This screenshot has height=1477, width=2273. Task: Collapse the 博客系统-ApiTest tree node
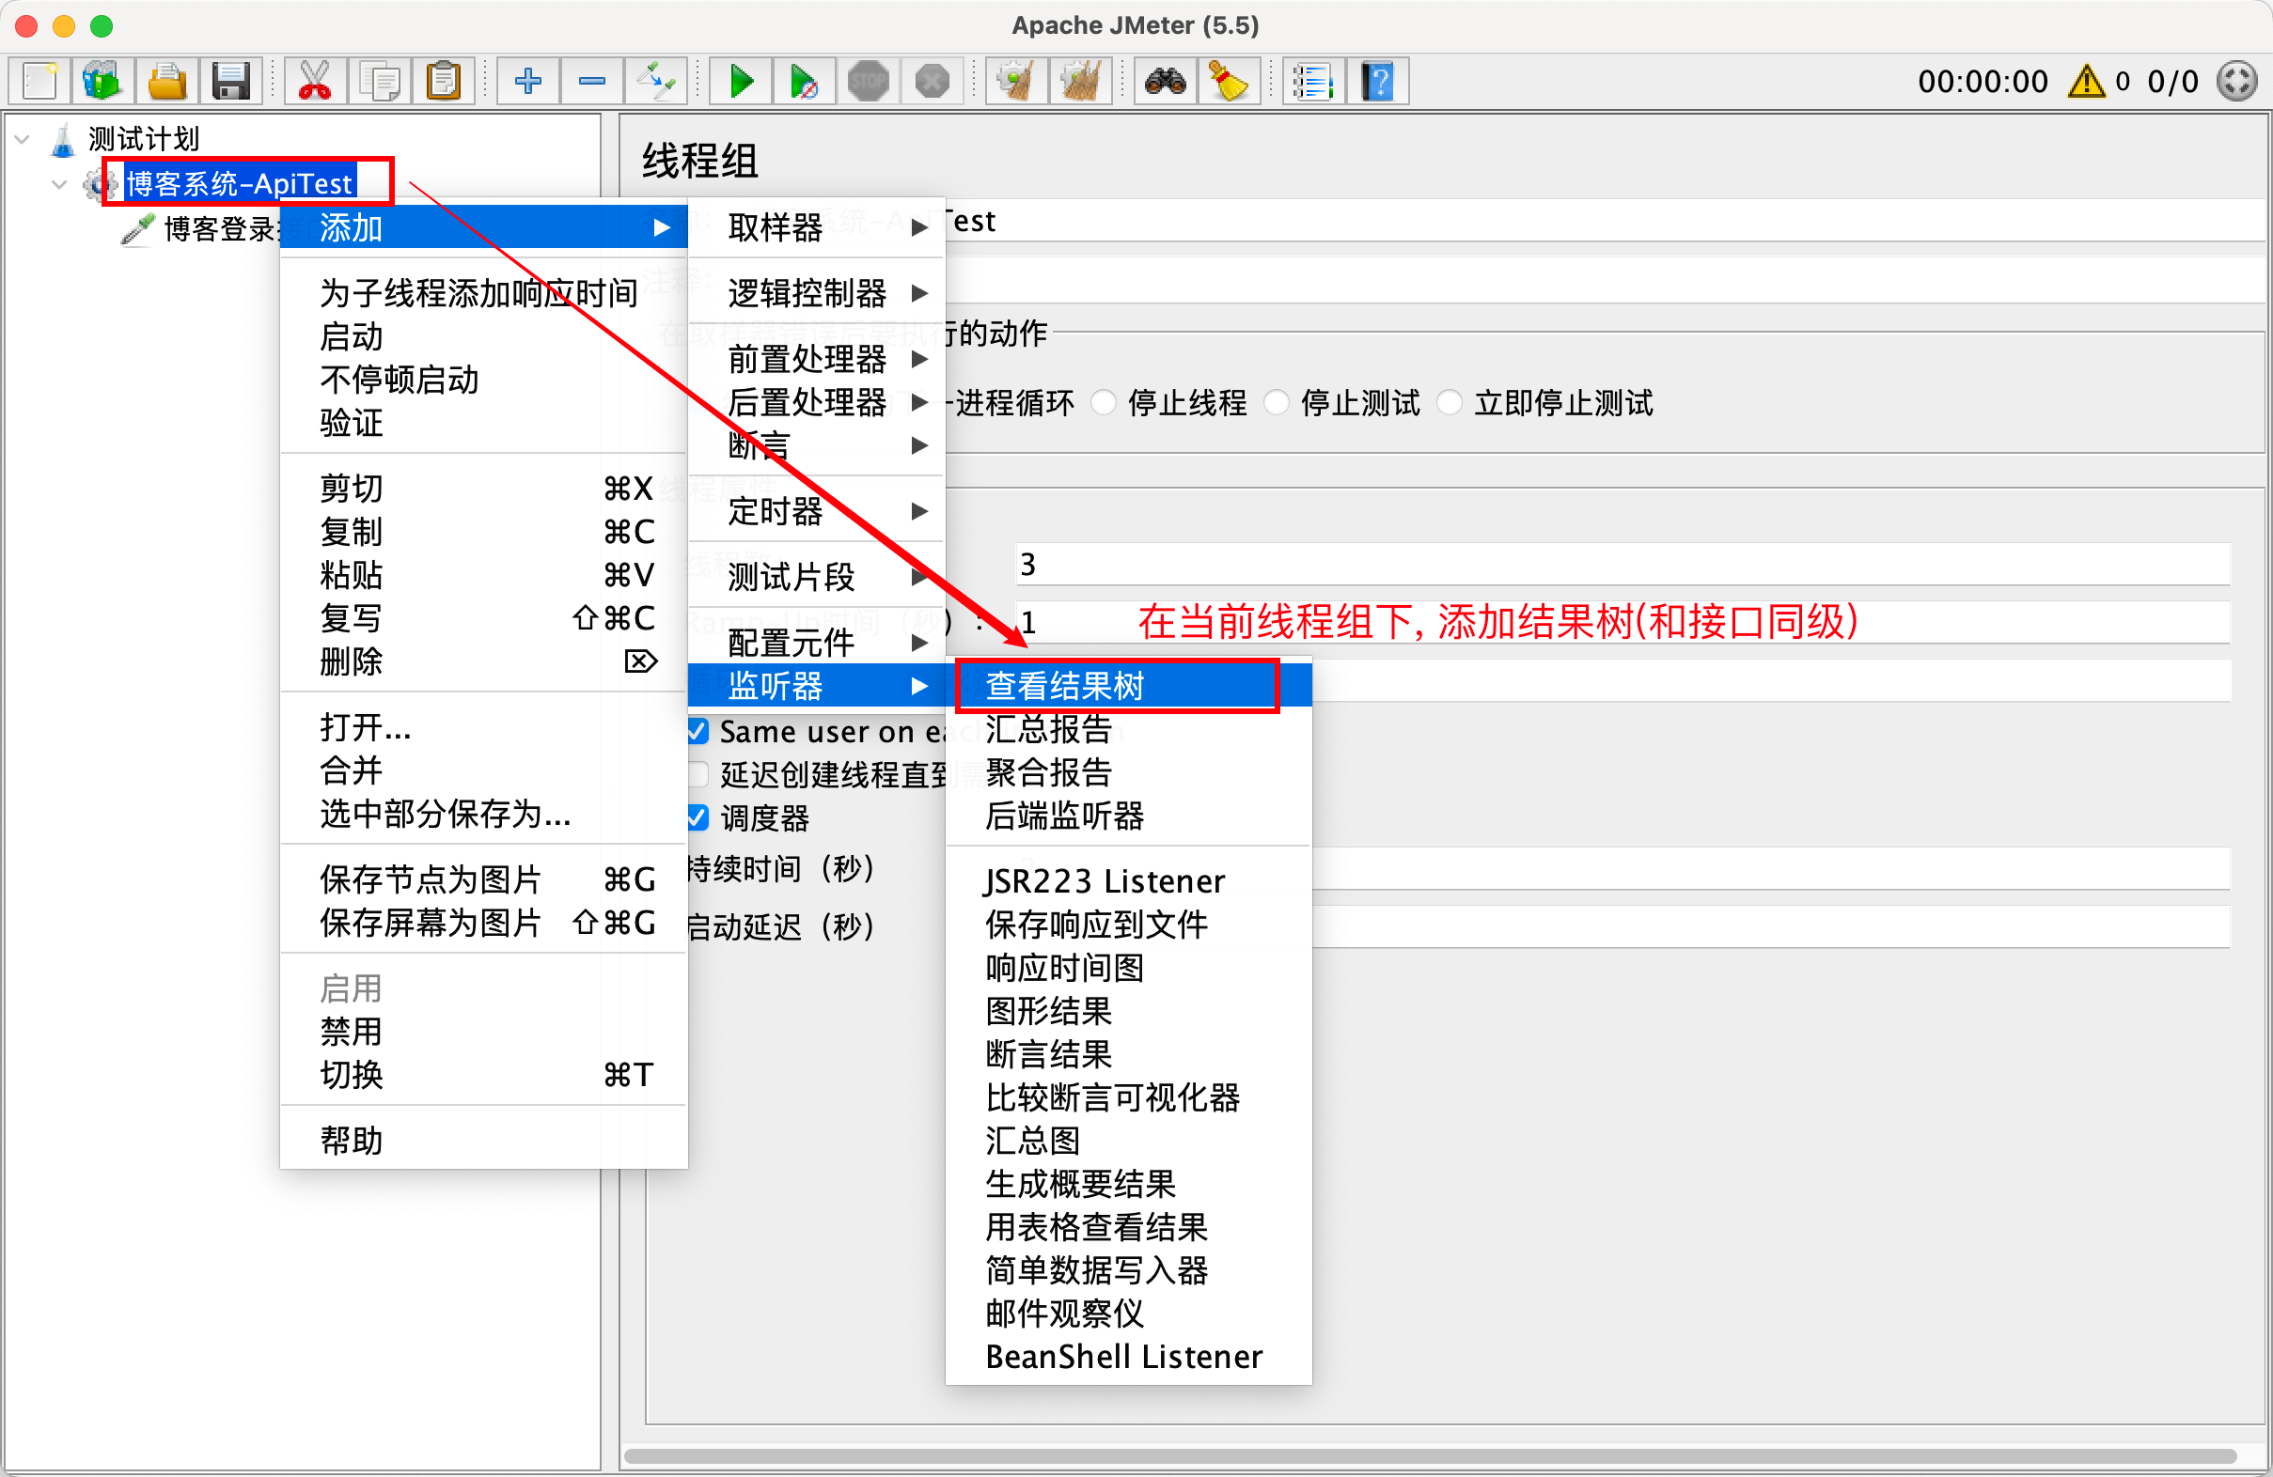(x=59, y=184)
